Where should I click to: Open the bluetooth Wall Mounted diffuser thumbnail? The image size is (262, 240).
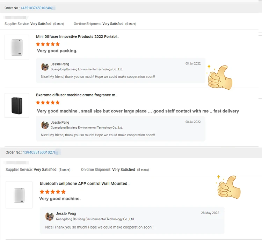tap(19, 195)
